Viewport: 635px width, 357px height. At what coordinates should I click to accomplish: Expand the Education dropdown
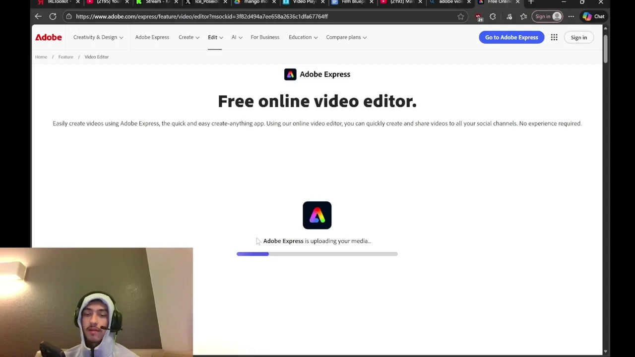(304, 37)
